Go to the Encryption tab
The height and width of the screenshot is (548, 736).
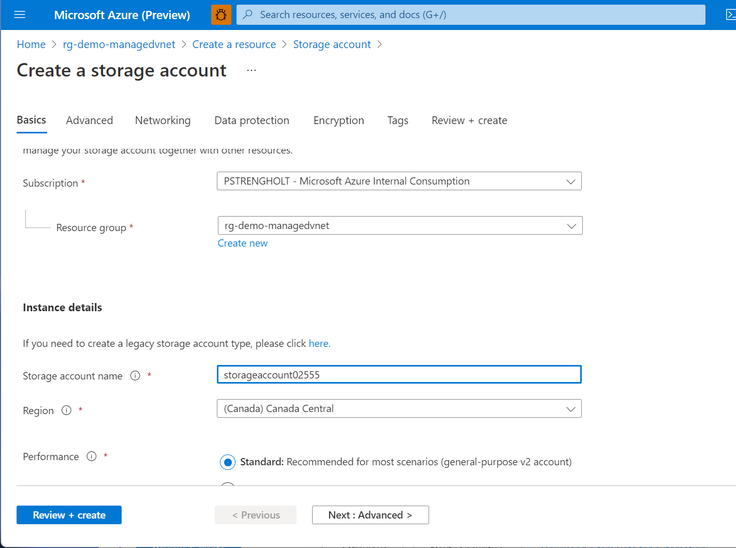click(339, 120)
